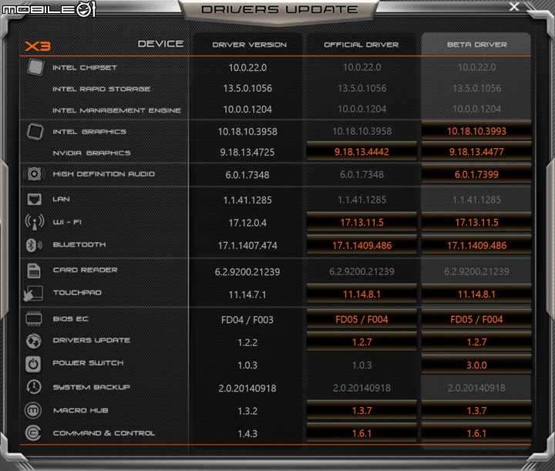The width and height of the screenshot is (555, 471).
Task: Click Card Reader installed version 6.2.9200.21239
Action: click(x=247, y=272)
